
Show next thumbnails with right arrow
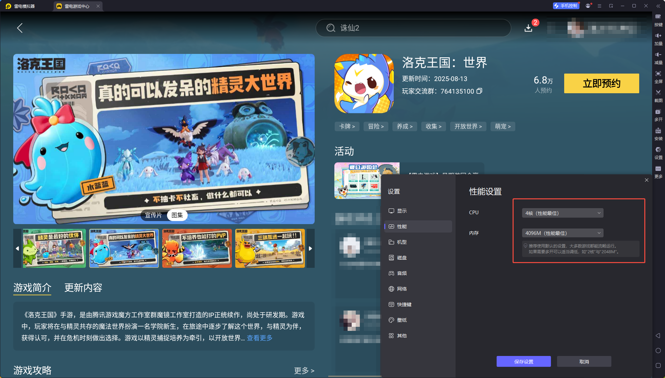[x=310, y=248]
